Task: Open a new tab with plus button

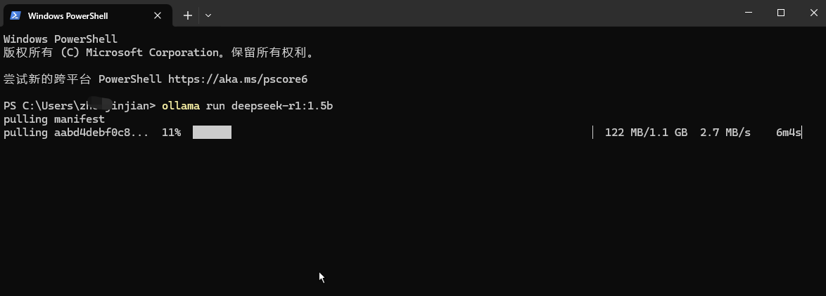Action: (188, 15)
